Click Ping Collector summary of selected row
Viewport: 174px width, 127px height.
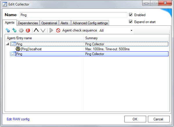95,54
